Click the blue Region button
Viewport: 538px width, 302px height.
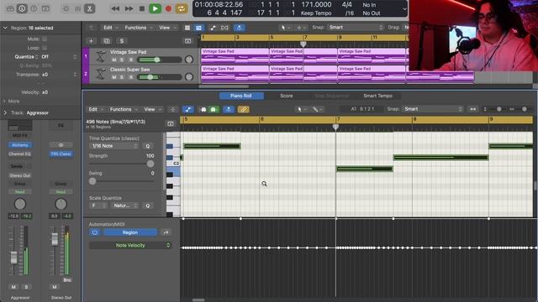pyautogui.click(x=130, y=232)
